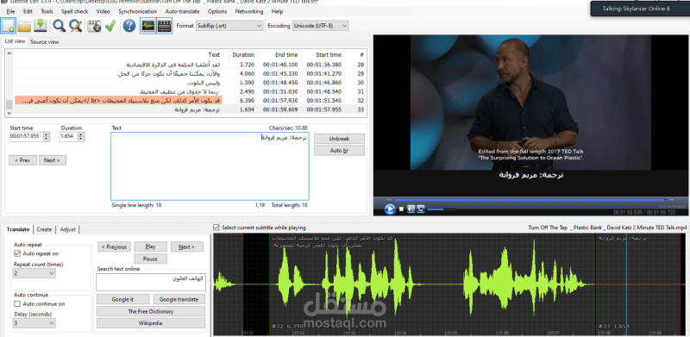Toggle video display with clapperboard icon
The width and height of the screenshot is (690, 337).
(164, 26)
